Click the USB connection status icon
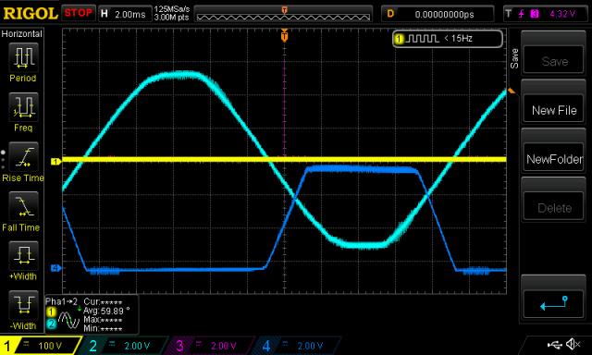Image resolution: width=592 pixels, height=355 pixels. 555,345
